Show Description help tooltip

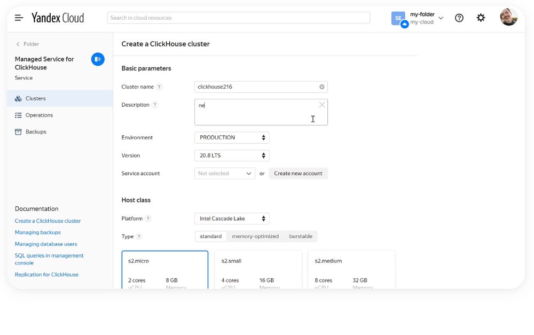click(x=155, y=105)
